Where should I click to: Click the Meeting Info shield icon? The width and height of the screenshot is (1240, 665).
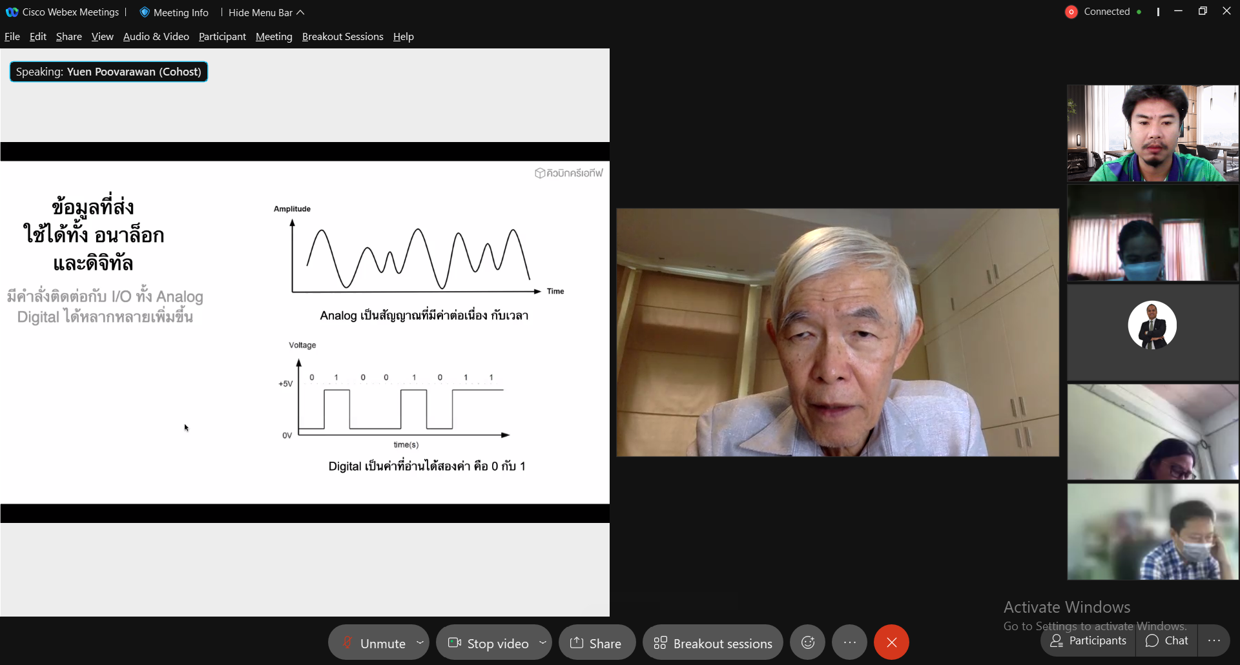click(145, 12)
